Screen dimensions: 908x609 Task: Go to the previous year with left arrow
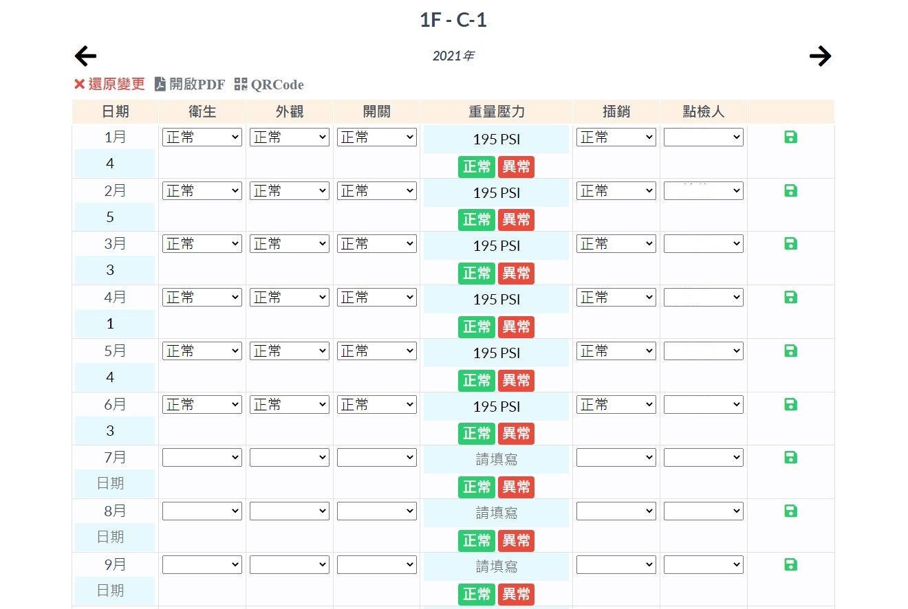coord(86,56)
